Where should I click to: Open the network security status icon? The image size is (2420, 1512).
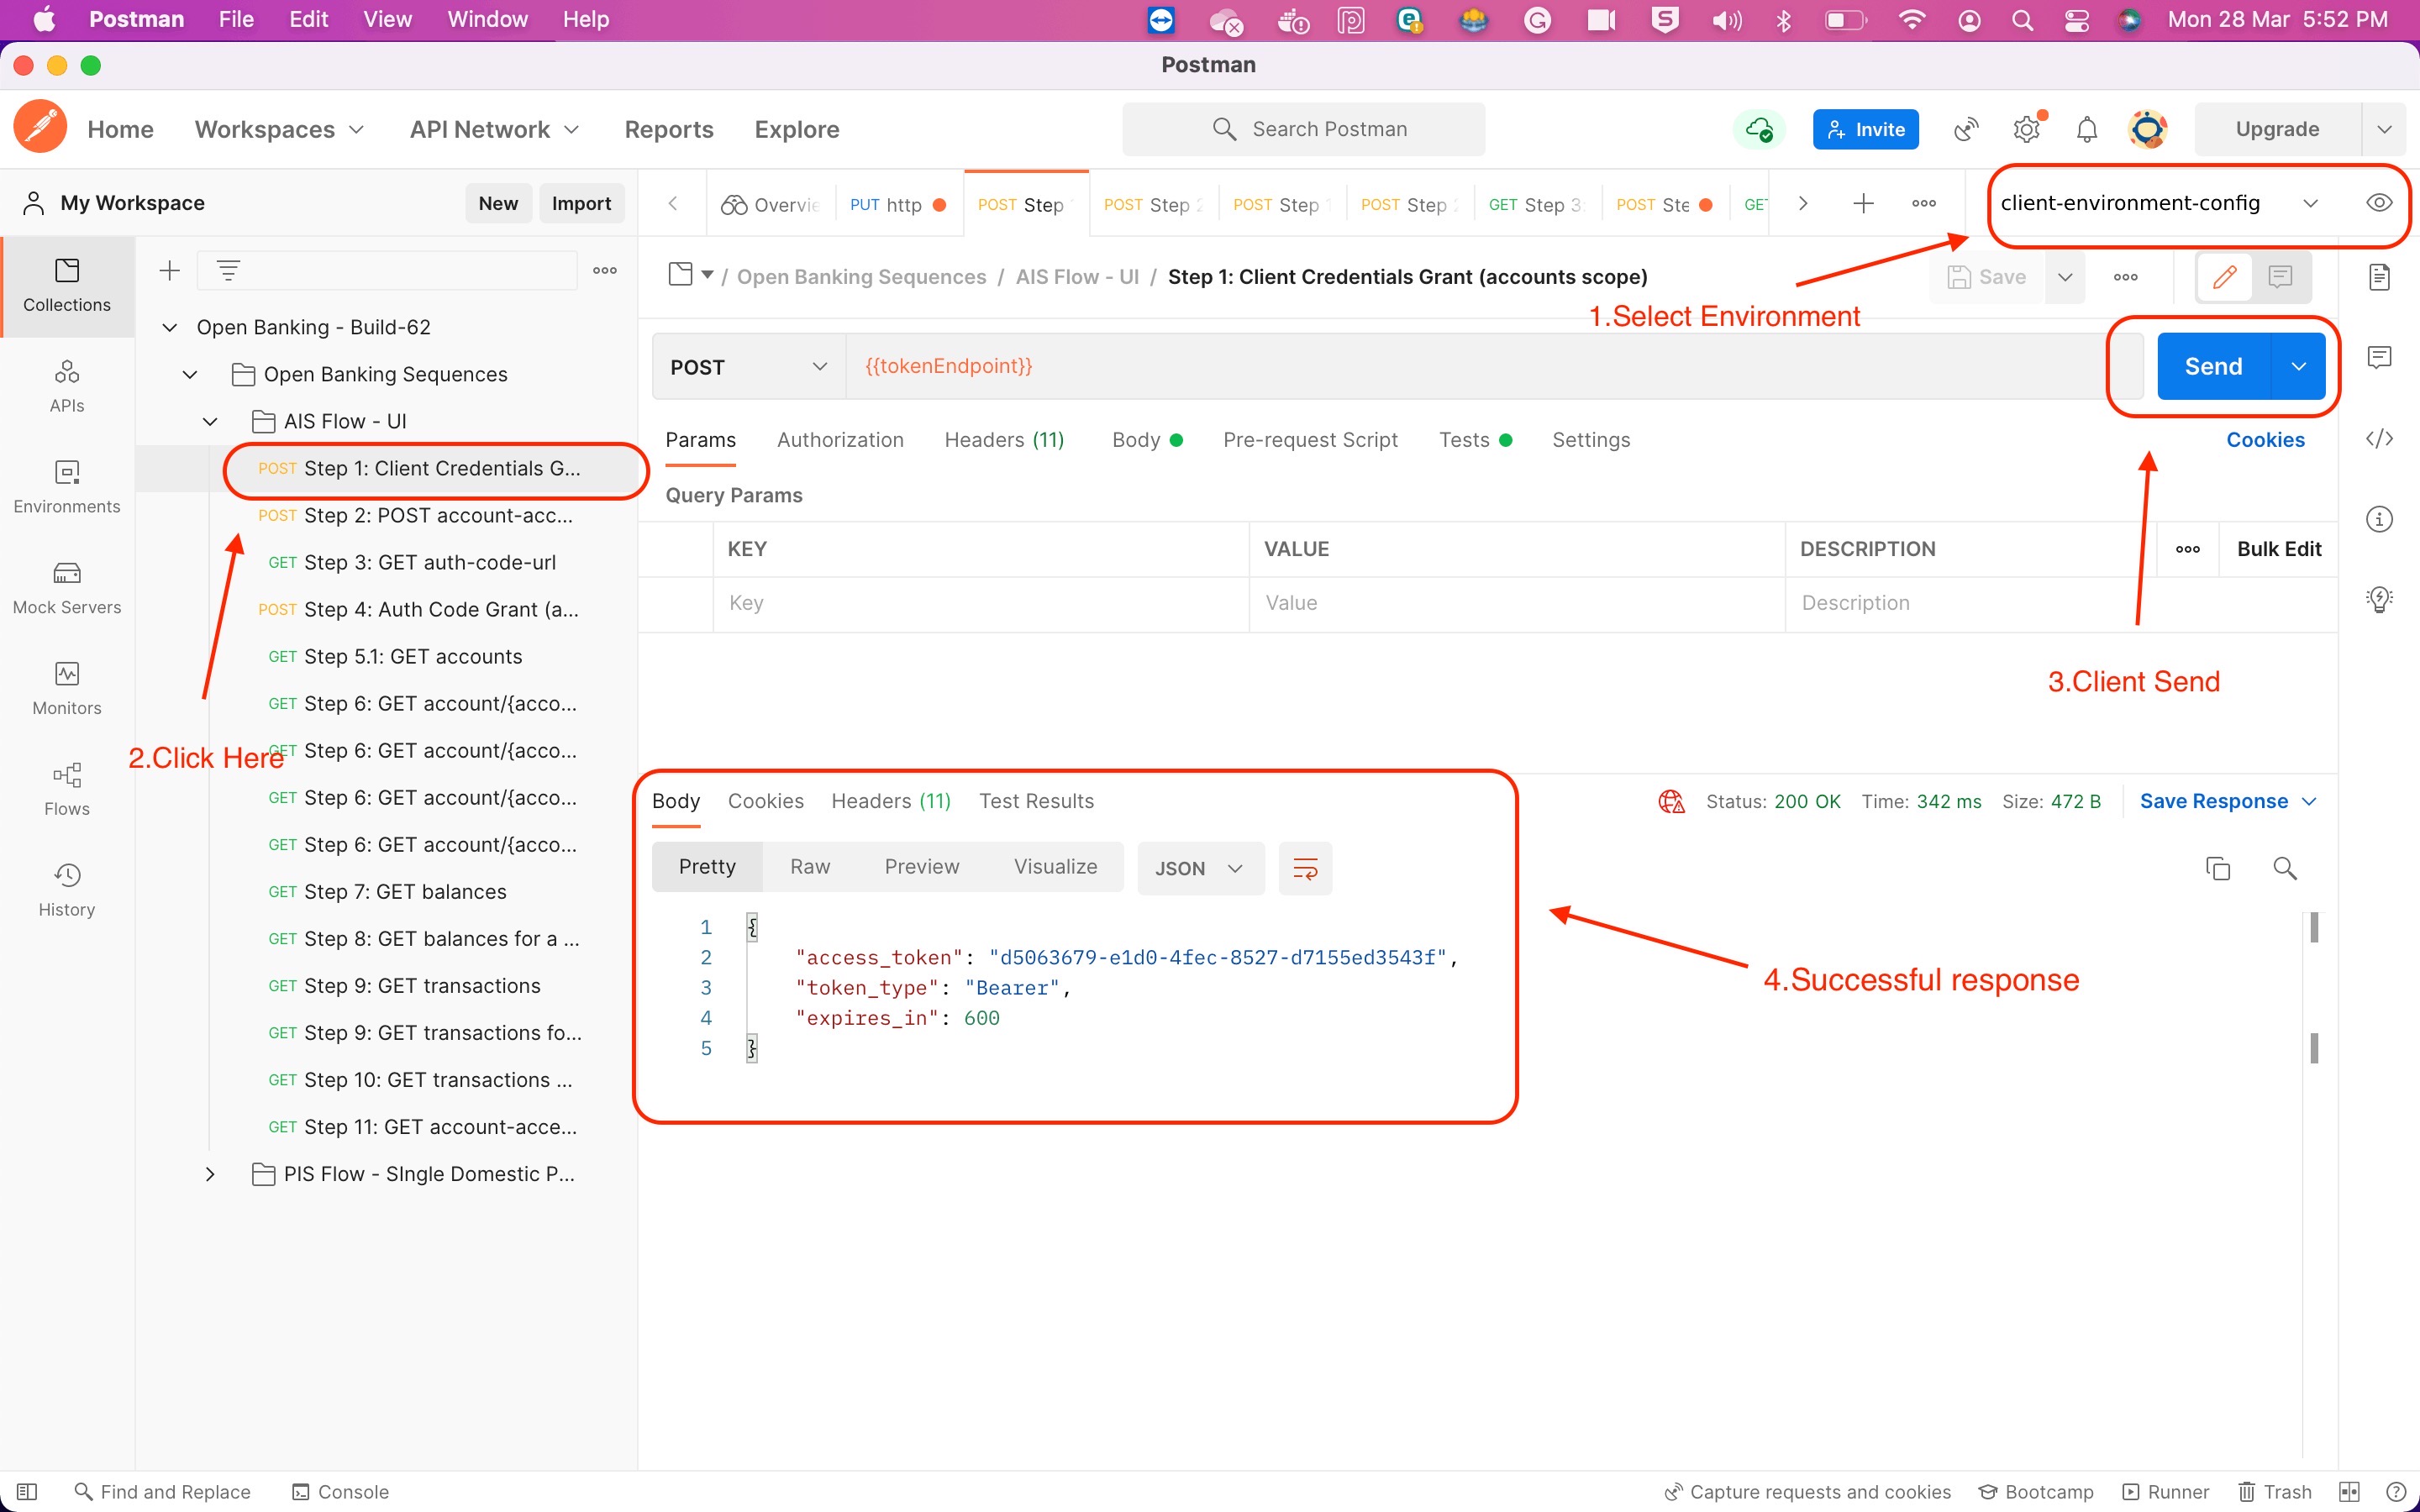[1671, 801]
